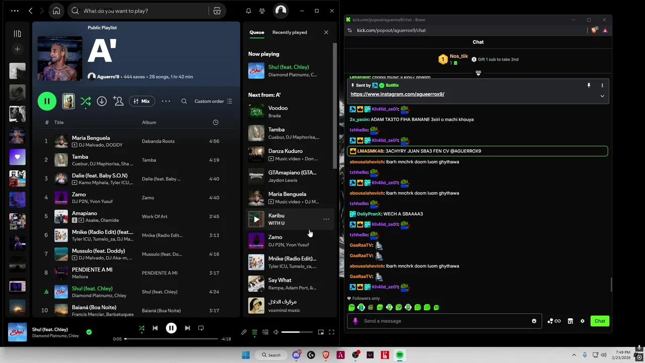645x363 pixels.
Task: Open Brave browser on the taskbar
Action: pyautogui.click(x=326, y=355)
